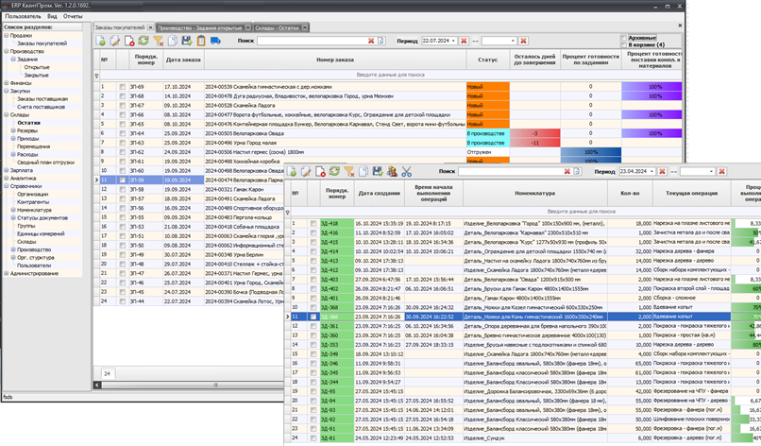
Task: Click the delivery truck icon in the orders toolbar
Action: click(215, 42)
